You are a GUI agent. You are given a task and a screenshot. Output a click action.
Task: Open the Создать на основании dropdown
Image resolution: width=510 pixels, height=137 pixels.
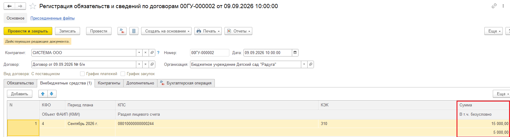tap(166, 31)
